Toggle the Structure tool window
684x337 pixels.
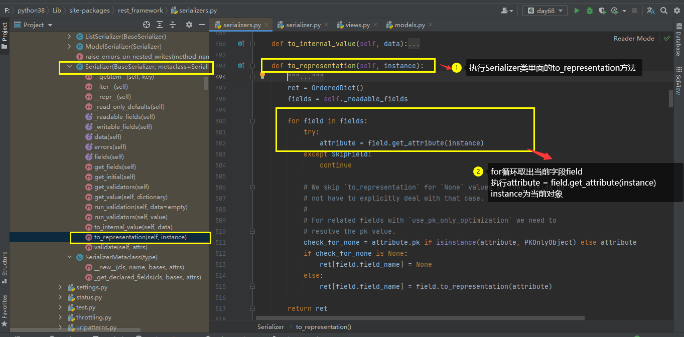coord(5,264)
